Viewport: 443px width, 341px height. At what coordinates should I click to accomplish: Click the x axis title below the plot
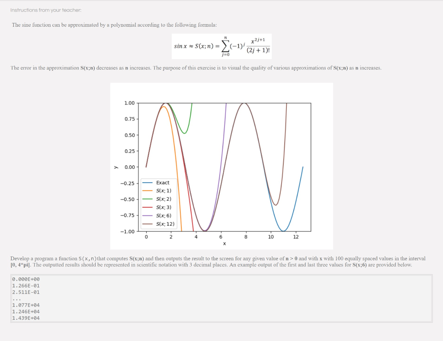[x=225, y=244]
